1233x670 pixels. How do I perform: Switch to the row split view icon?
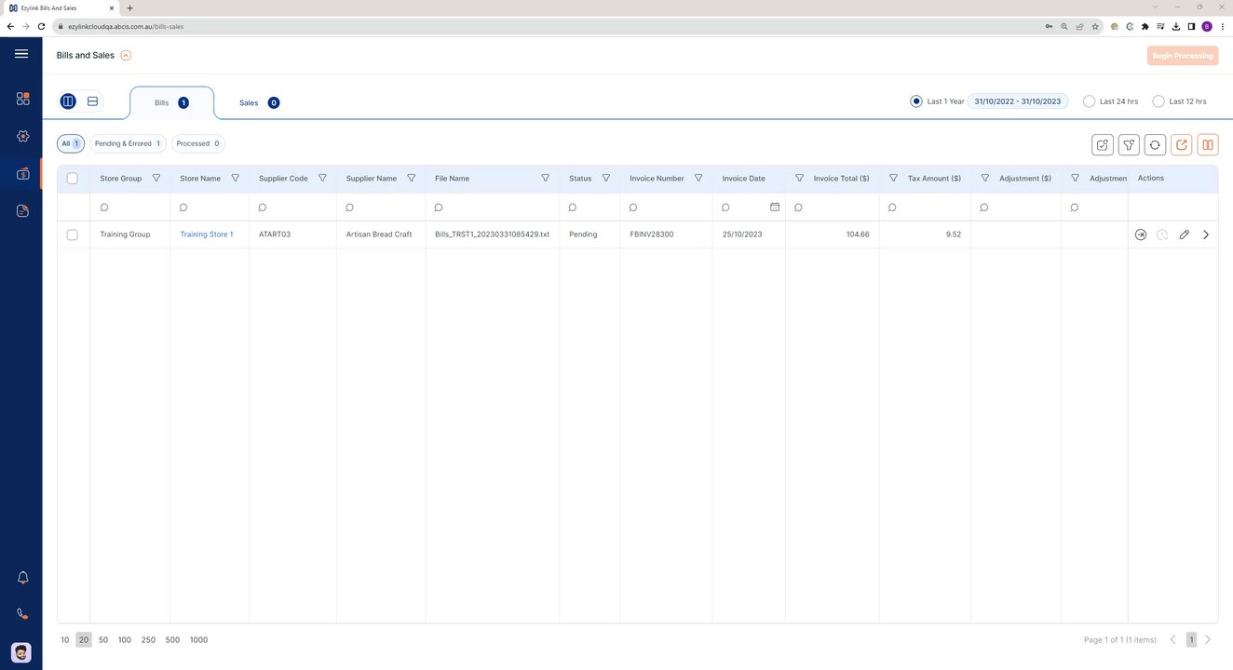point(92,101)
